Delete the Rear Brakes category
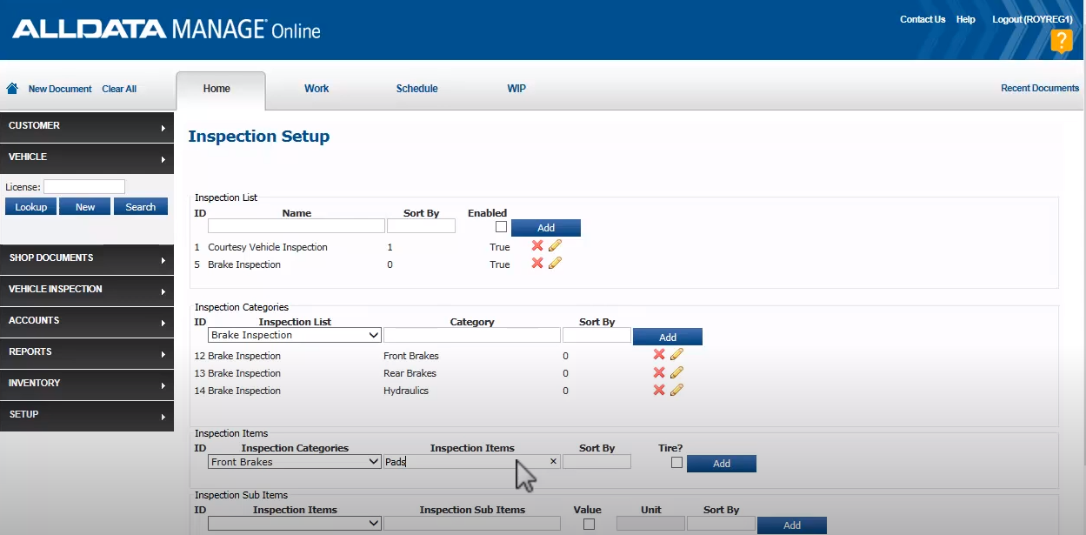Viewport: 1086px width, 535px height. (659, 372)
